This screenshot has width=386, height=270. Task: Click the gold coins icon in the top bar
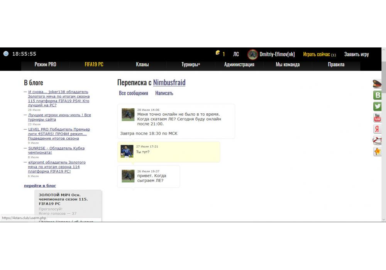(x=218, y=53)
